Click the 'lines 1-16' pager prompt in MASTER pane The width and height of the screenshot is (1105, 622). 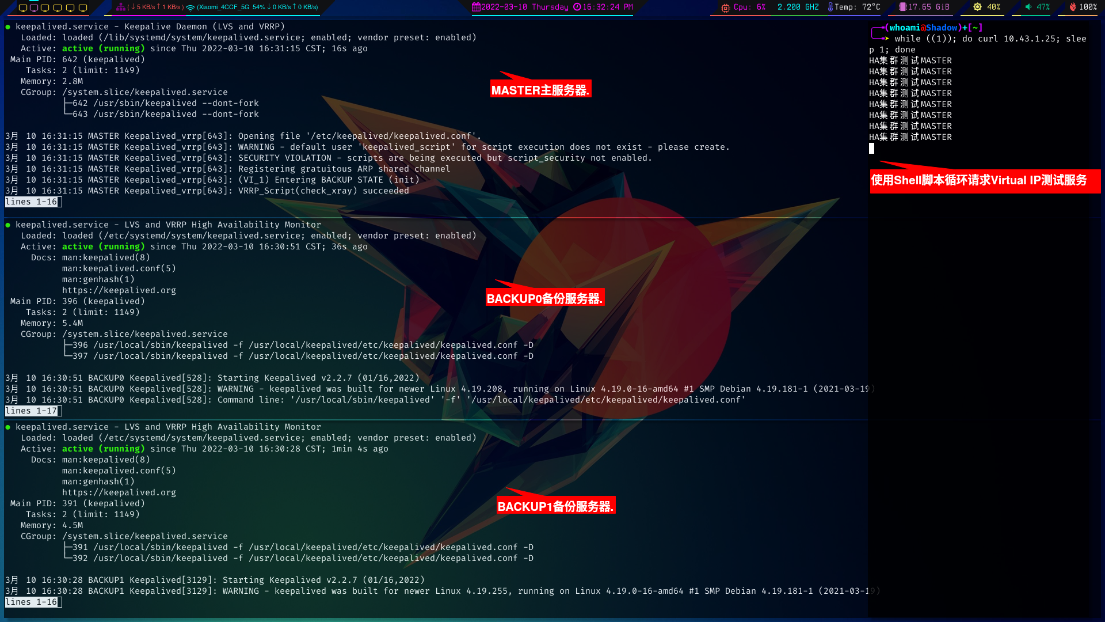click(x=32, y=202)
